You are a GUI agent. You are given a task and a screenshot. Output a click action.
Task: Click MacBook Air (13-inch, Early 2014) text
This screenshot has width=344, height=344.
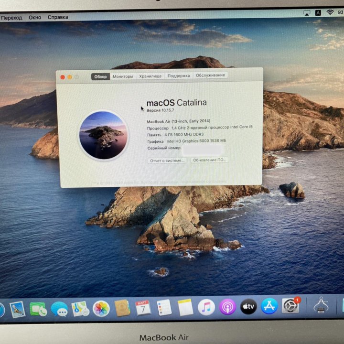coord(179,121)
